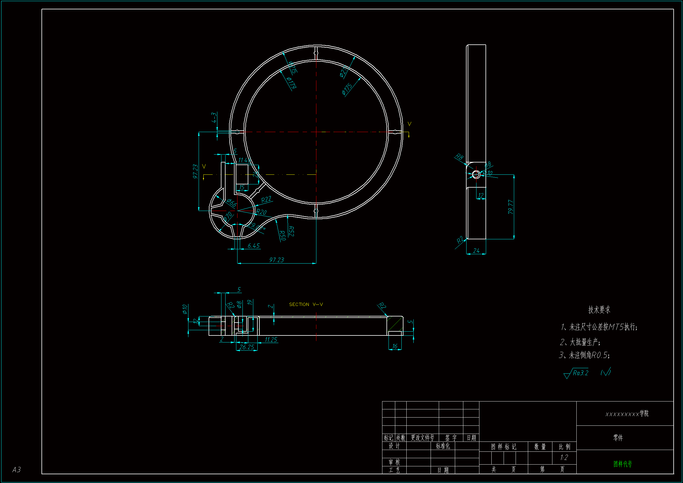Click the SECTION V-V label
Image resolution: width=683 pixels, height=483 pixels.
point(306,304)
